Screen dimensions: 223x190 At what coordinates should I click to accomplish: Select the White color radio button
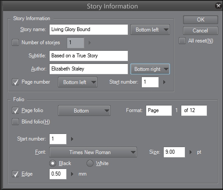[x=90, y=163]
